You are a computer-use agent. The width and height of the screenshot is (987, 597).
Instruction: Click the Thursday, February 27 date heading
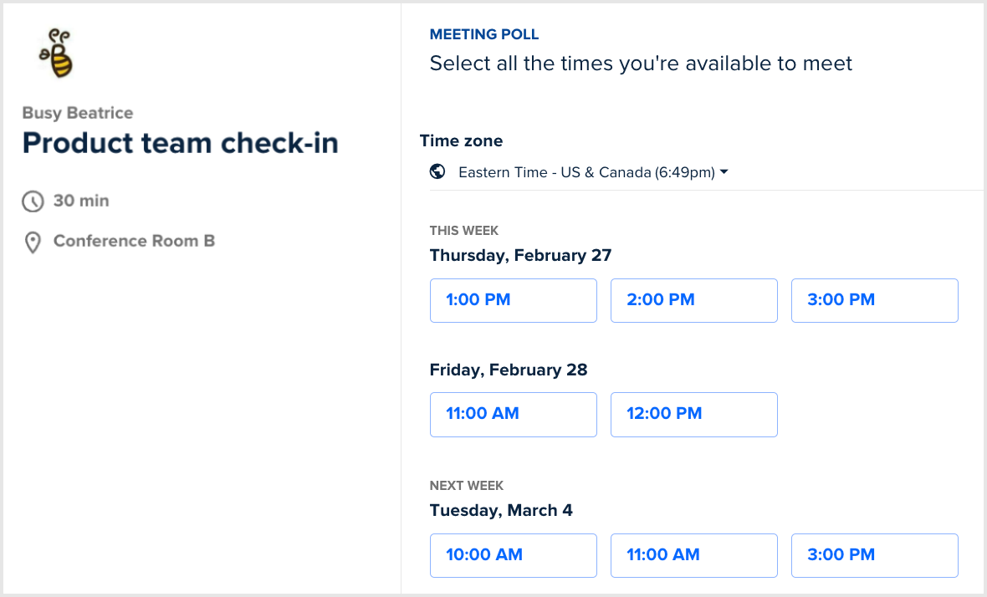tap(520, 255)
